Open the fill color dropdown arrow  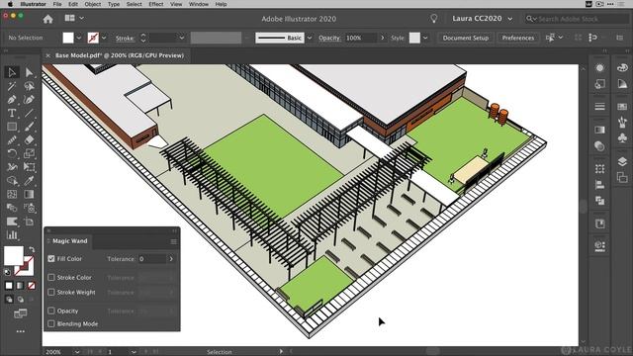(79, 38)
